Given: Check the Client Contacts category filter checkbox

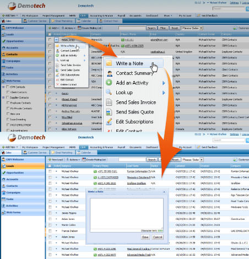Looking at the screenshot, I should pos(8,92).
